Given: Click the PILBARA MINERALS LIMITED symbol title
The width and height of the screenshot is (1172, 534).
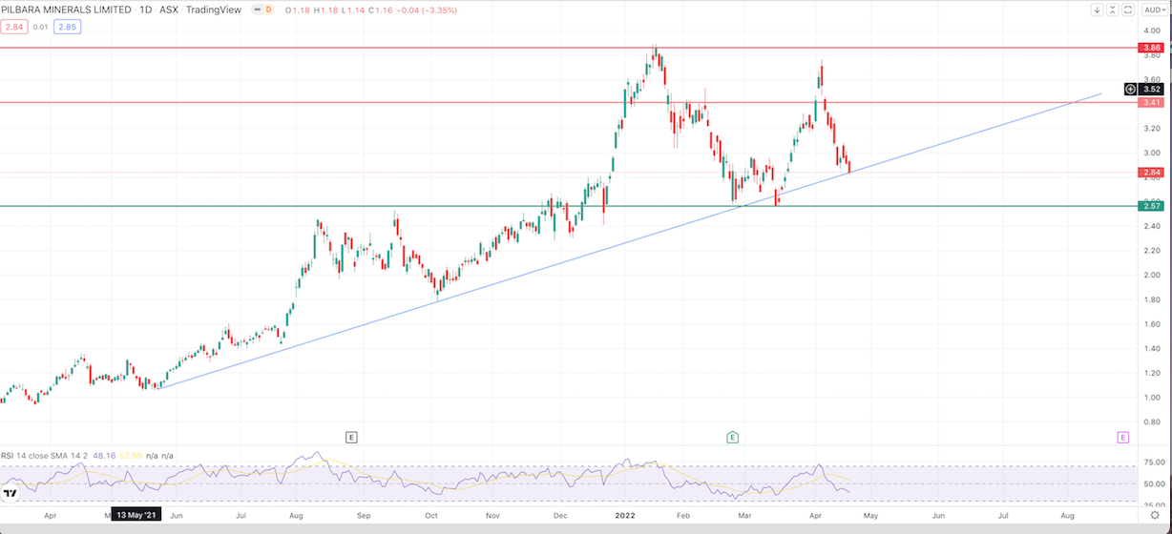Looking at the screenshot, I should [x=67, y=10].
